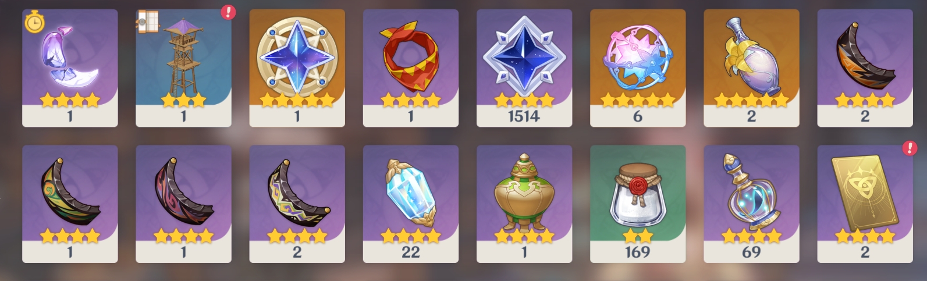Select the green-patterned black horn item
The image size is (927, 281).
click(x=70, y=204)
